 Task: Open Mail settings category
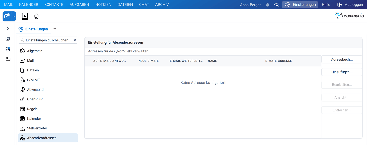click(x=48, y=61)
